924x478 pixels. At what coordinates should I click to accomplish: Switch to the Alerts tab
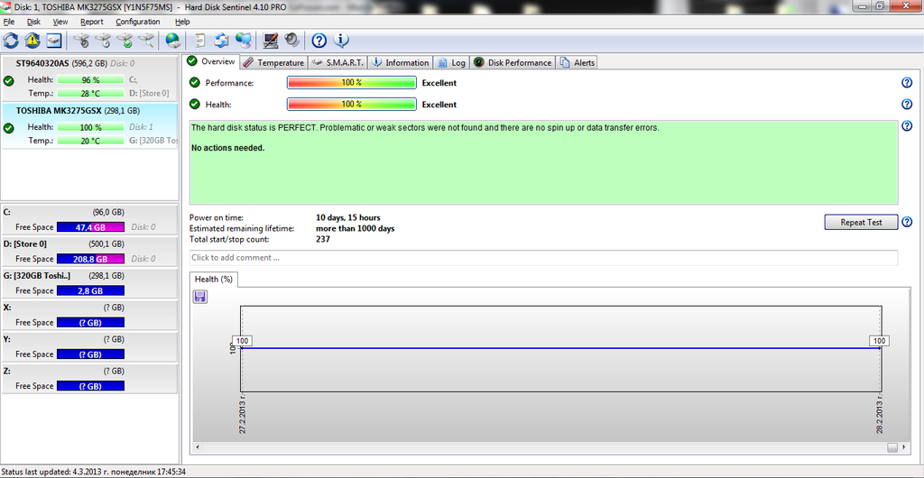point(577,62)
